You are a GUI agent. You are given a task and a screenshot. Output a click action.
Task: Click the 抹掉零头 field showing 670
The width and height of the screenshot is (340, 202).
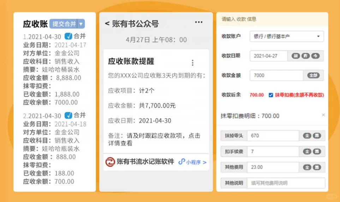(x=273, y=136)
